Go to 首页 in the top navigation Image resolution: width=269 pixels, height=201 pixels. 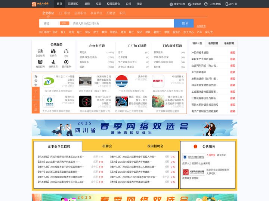(x=59, y=4)
